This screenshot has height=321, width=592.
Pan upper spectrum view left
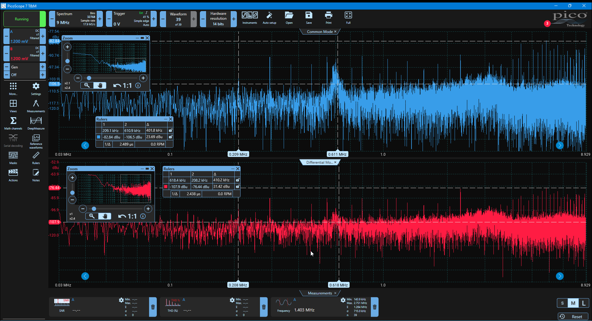point(85,145)
